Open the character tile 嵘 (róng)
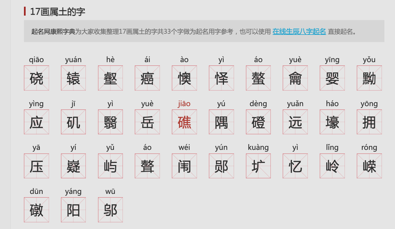 coord(369,166)
